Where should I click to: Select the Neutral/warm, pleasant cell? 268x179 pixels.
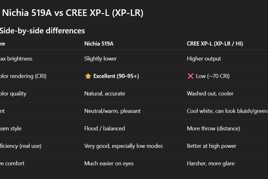[x=112, y=111]
